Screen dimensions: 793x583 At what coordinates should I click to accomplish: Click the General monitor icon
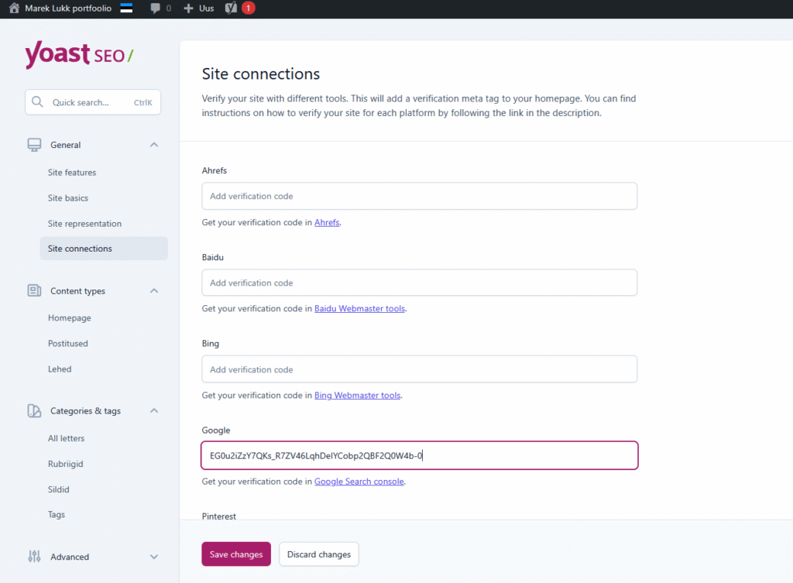(34, 145)
